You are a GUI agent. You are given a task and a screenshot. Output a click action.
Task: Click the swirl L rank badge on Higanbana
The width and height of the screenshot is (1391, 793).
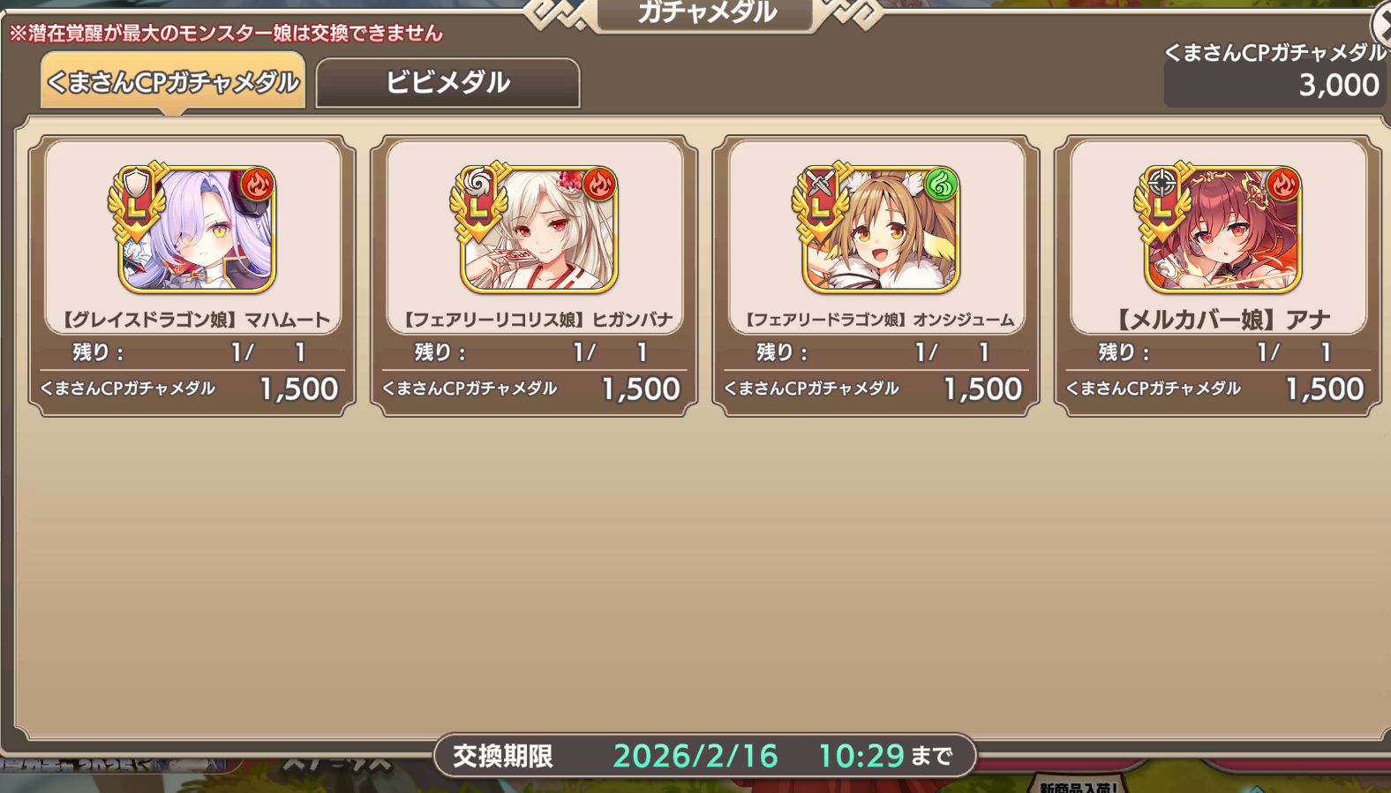477,201
